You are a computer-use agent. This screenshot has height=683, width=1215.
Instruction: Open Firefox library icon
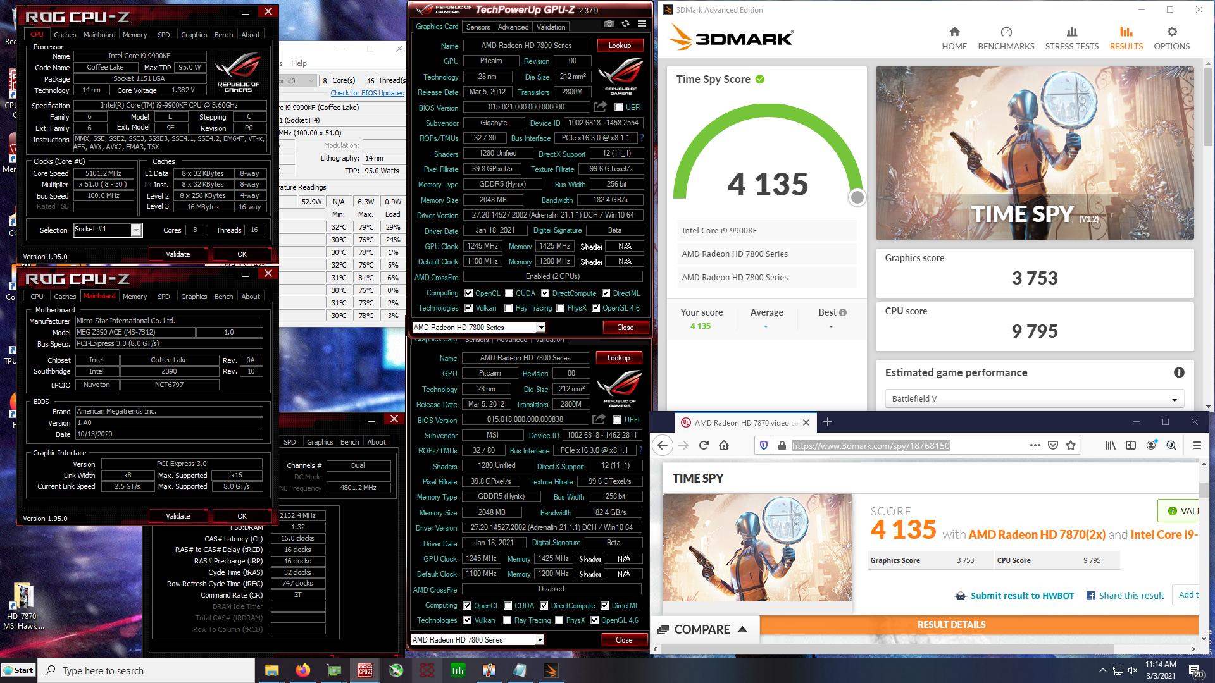(x=1111, y=445)
